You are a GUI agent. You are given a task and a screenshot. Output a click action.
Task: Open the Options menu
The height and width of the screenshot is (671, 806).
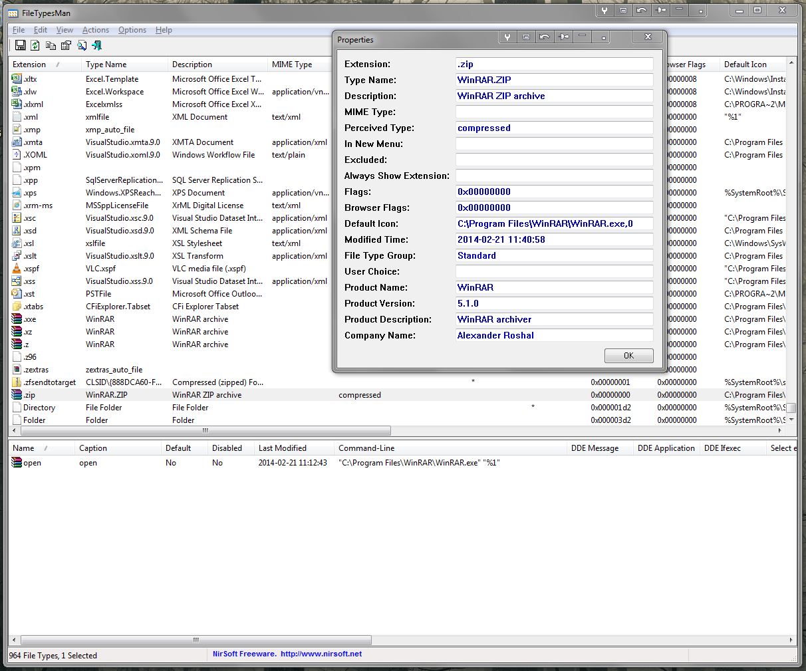click(132, 30)
